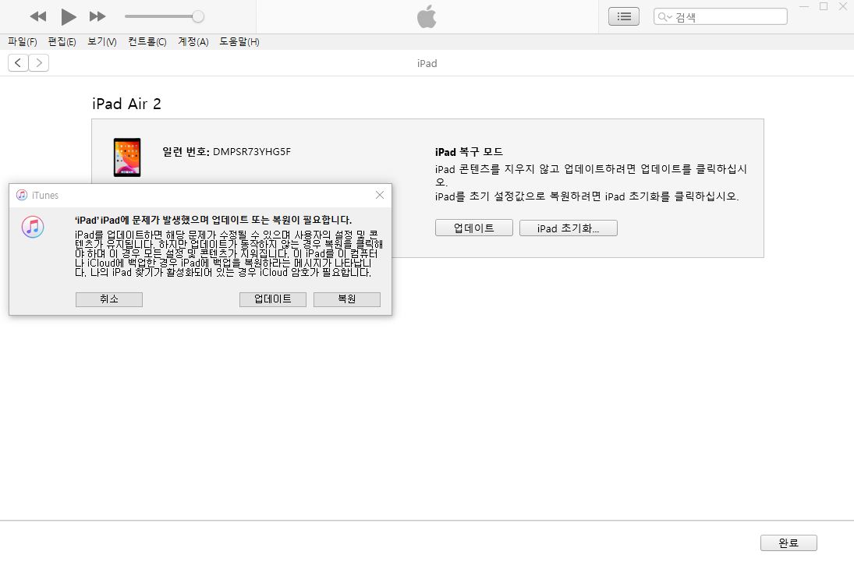Image resolution: width=854 pixels, height=562 pixels.
Task: Click the serial number DMPSR73YHG5F
Action: coord(252,151)
